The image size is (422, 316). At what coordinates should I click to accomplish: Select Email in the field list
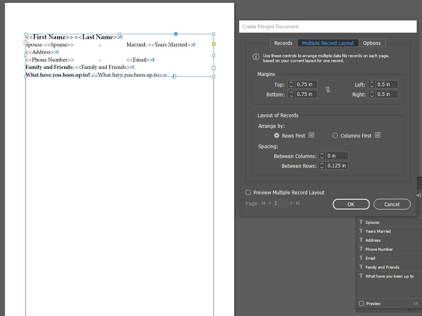tap(389, 258)
